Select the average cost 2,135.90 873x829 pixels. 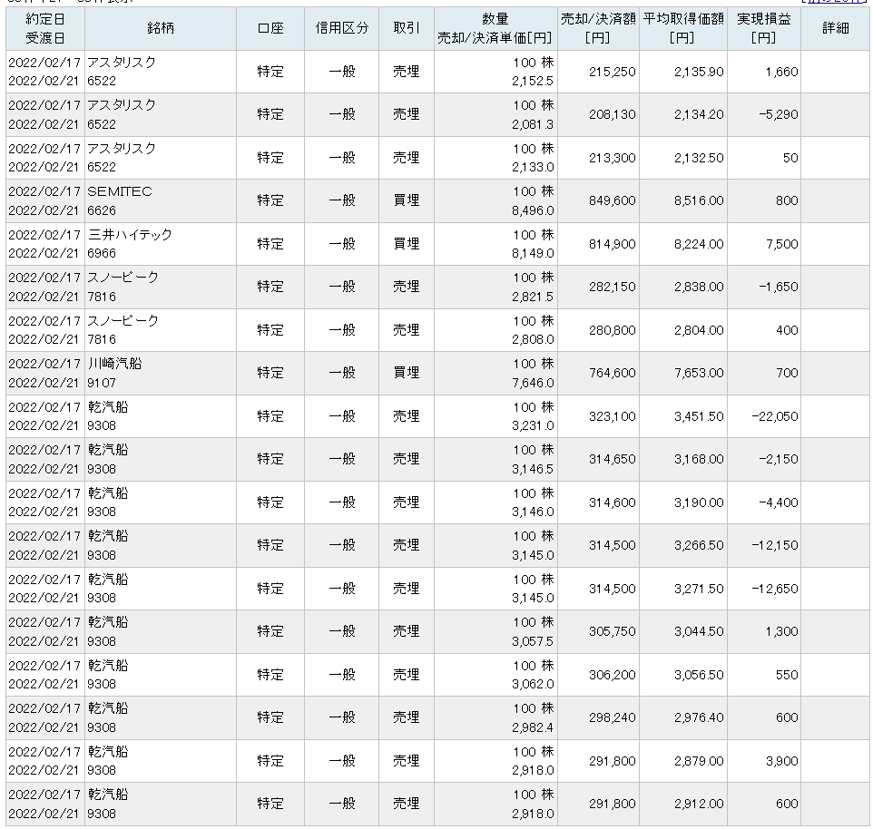[x=699, y=72]
